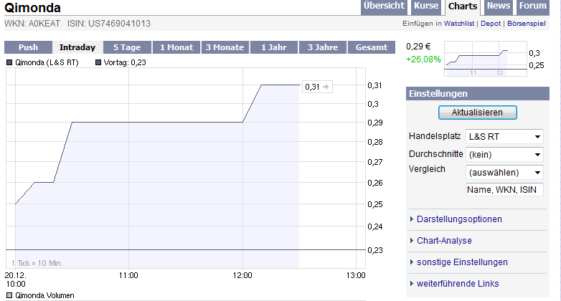Viewport: 561px width, 301px height.
Task: Open the News tab
Action: tap(499, 6)
